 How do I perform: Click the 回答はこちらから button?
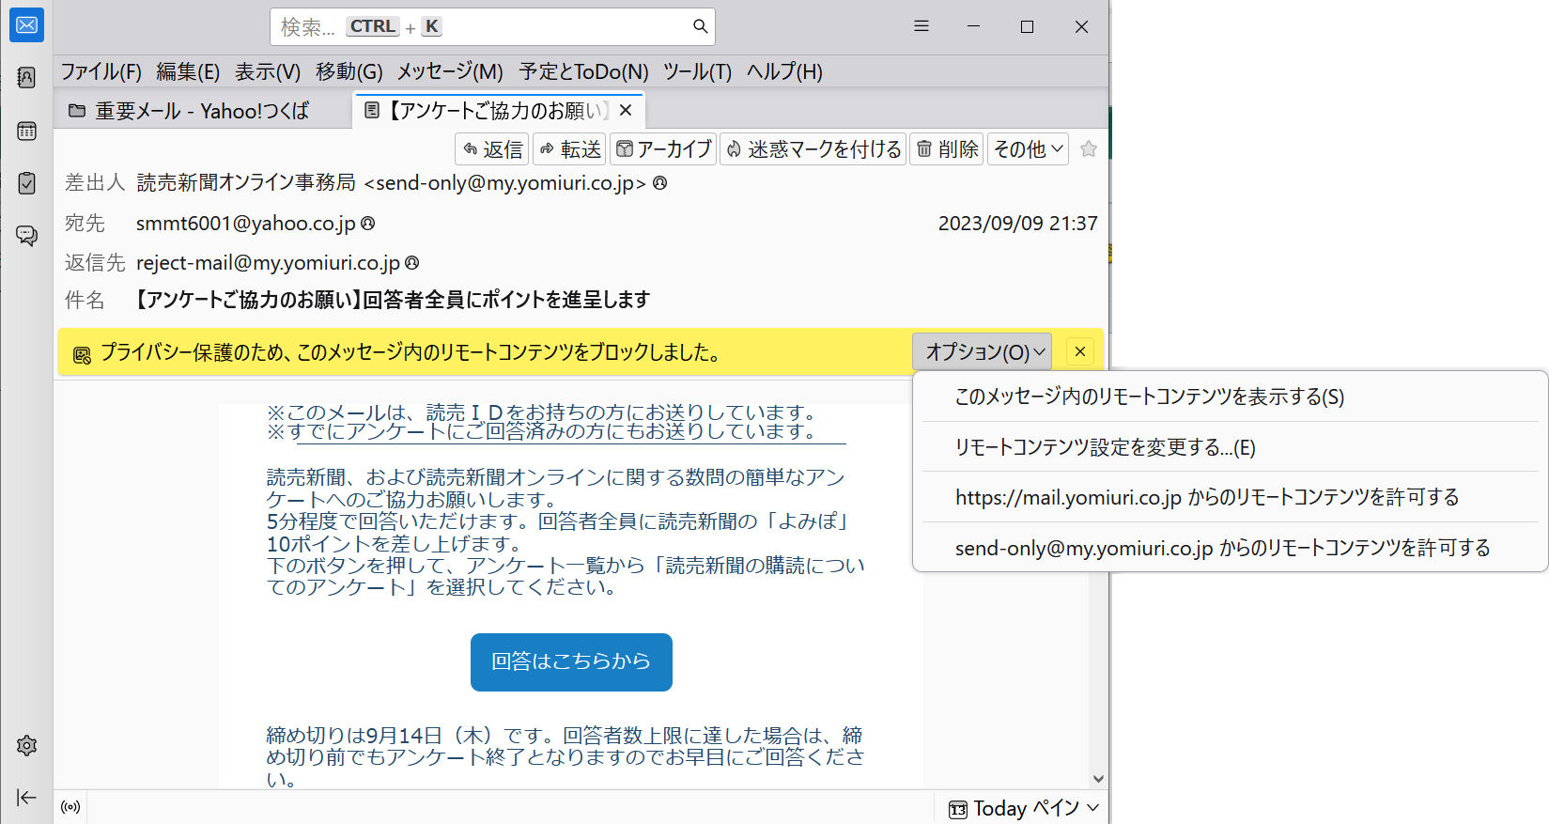570,661
